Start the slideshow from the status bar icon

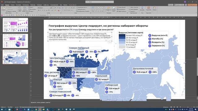pos(180,107)
